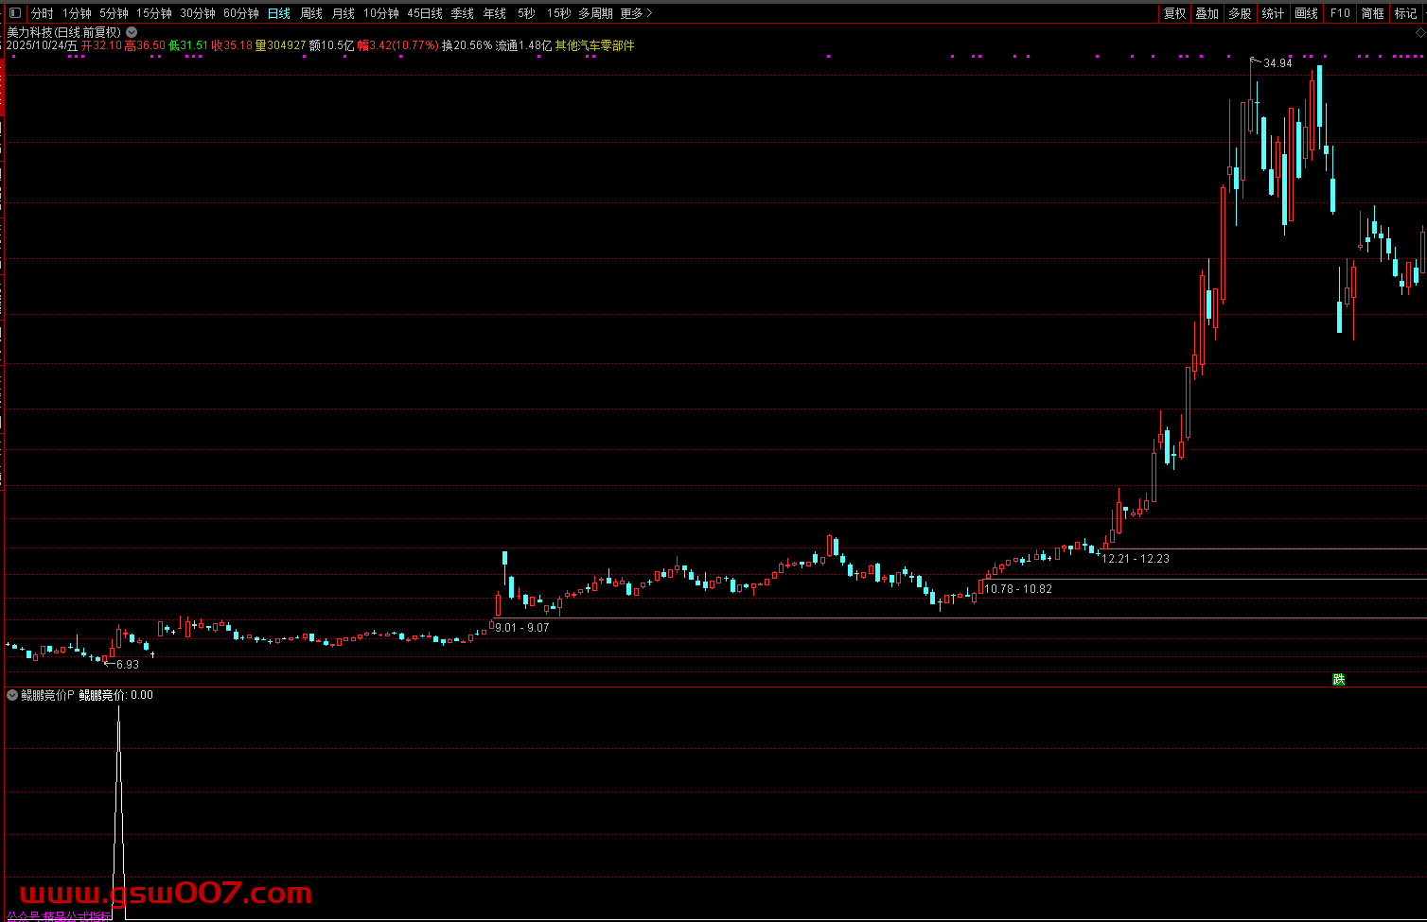Switch to 分时 intraday tab

(x=42, y=13)
